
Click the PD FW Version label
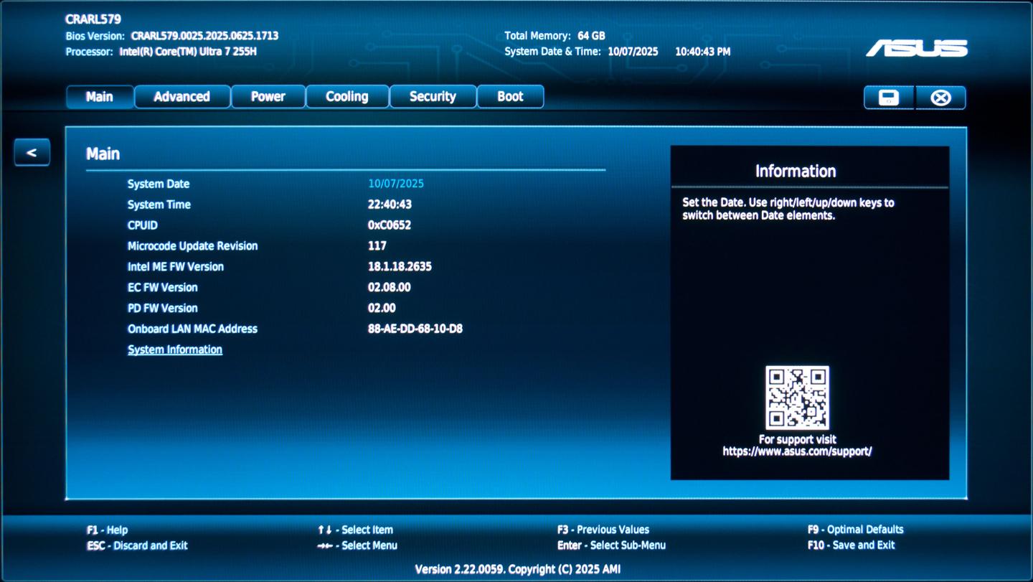tap(163, 309)
